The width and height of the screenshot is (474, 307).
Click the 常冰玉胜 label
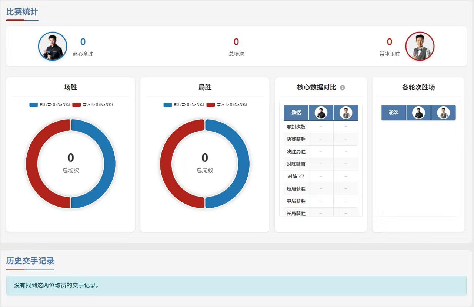click(x=390, y=54)
